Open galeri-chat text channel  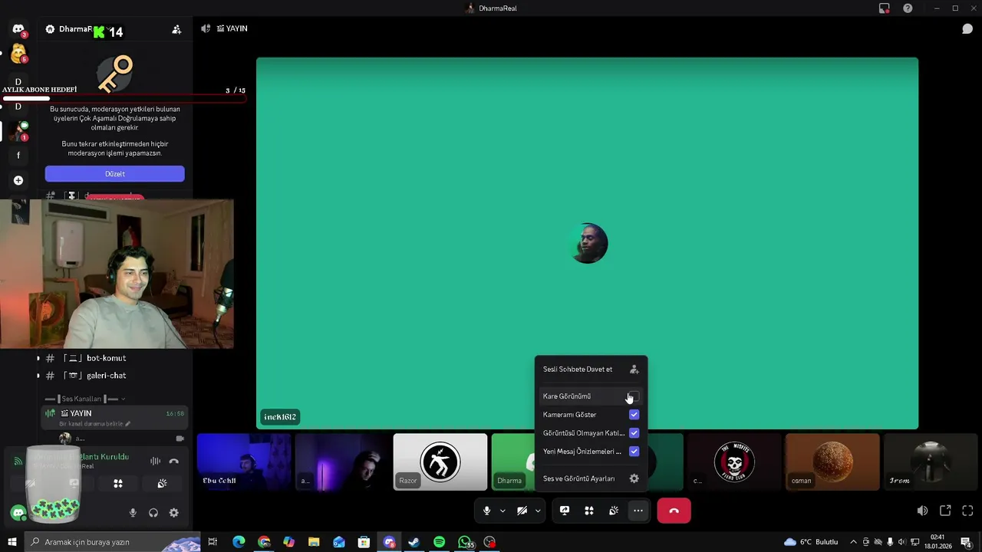pyautogui.click(x=106, y=376)
